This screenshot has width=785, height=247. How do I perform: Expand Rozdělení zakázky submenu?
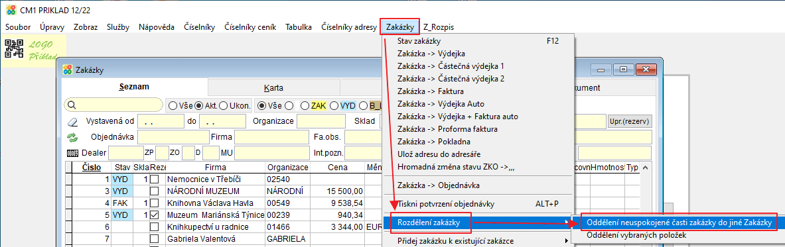pos(478,222)
